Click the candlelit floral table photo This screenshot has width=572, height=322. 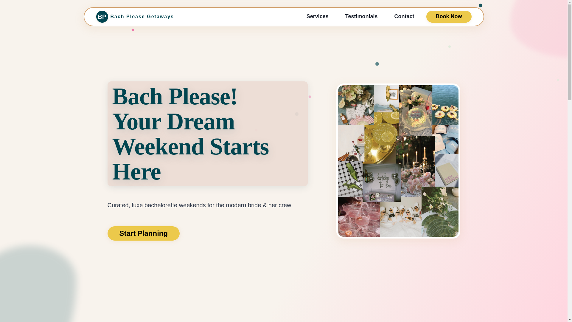click(x=416, y=166)
